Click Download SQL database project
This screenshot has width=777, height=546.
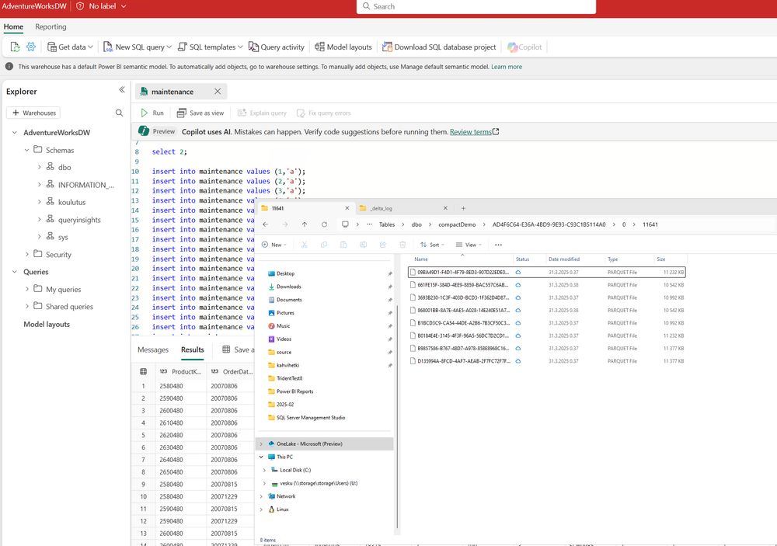pyautogui.click(x=439, y=47)
